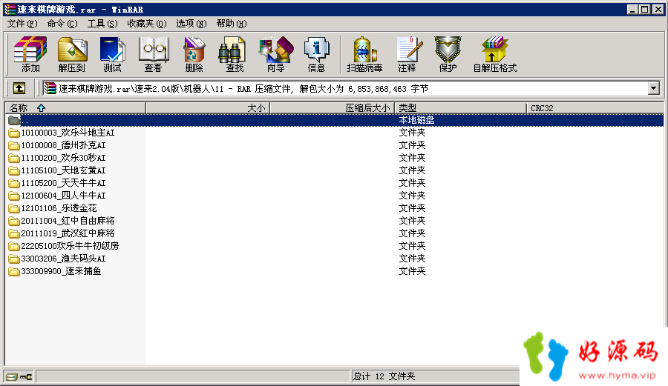Show archive 信息 (Info)

[x=316, y=54]
